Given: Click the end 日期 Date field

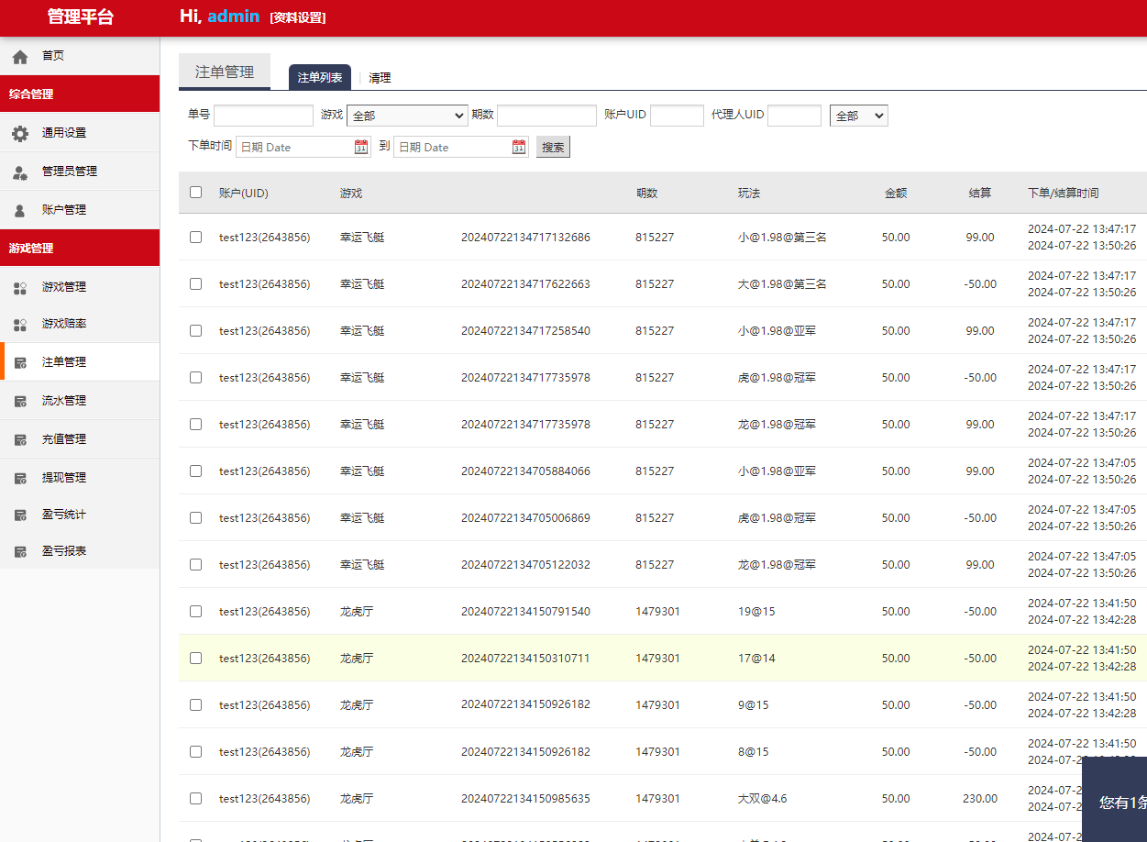Looking at the screenshot, I should tap(461, 147).
